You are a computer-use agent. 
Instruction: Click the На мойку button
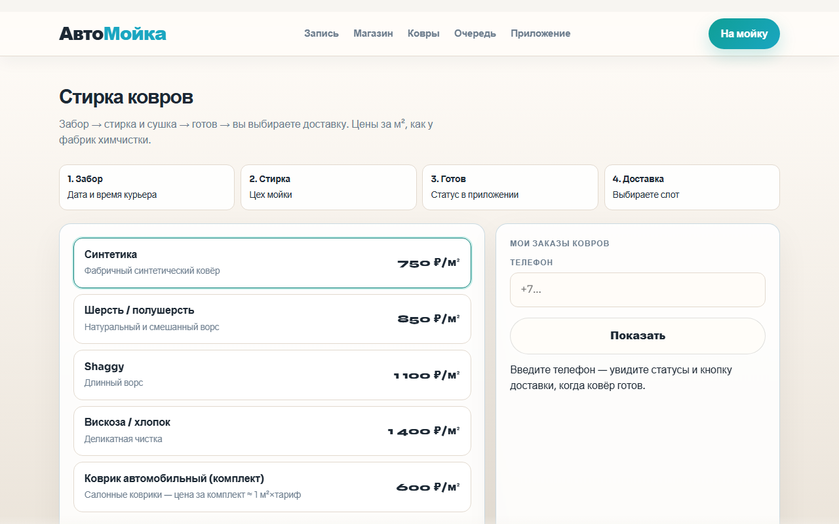click(744, 33)
